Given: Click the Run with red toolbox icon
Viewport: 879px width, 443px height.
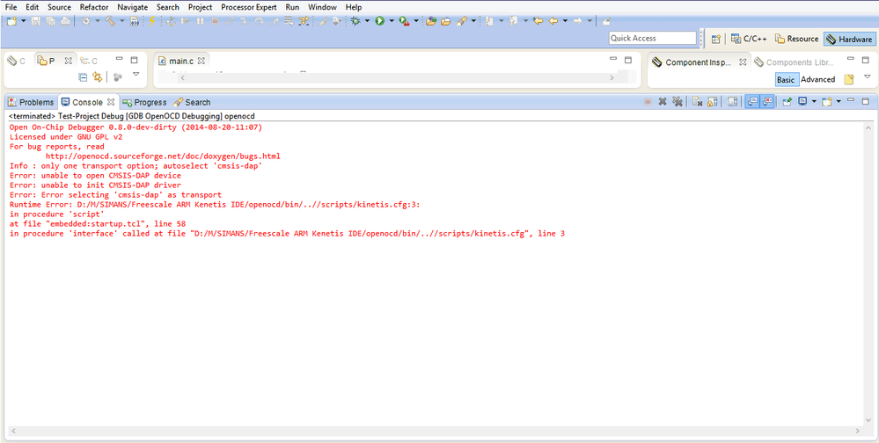Looking at the screenshot, I should pos(404,21).
